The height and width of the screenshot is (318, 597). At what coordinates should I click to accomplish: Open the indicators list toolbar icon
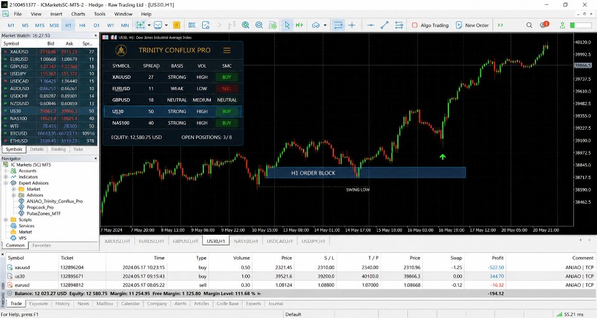click(192, 25)
